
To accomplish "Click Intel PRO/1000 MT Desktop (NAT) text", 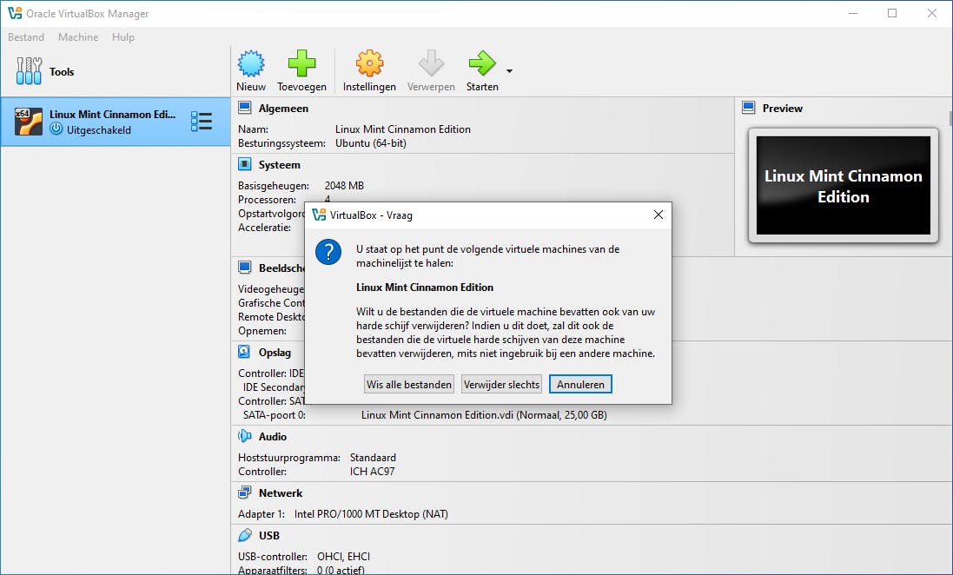I will tap(371, 514).
